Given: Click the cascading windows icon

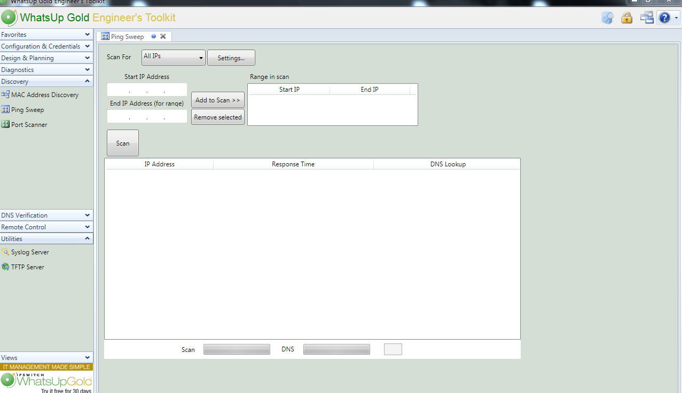Looking at the screenshot, I should coord(647,18).
